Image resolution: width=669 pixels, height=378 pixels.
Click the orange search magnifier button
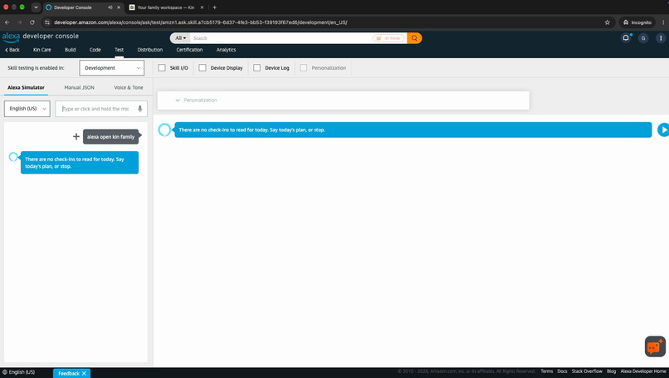coord(414,38)
